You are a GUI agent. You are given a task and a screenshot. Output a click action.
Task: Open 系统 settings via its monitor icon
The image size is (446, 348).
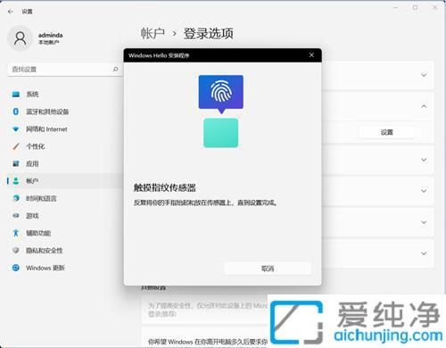(x=16, y=95)
